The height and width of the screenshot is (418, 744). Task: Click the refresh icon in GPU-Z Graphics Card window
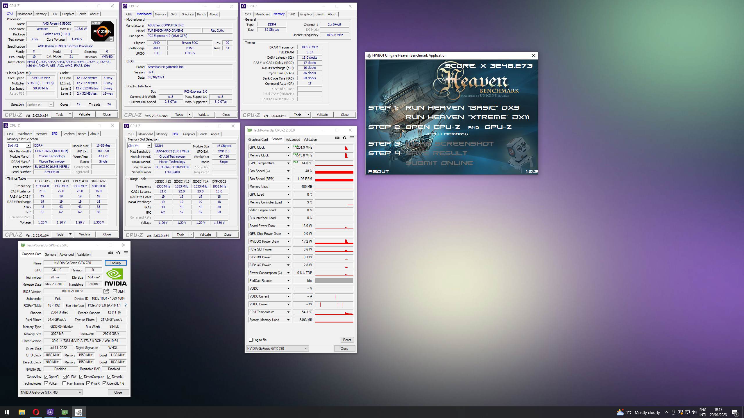[118, 253]
